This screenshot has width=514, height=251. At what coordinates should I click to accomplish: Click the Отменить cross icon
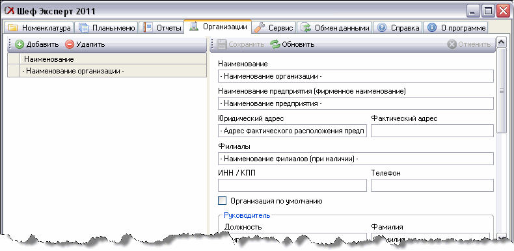click(452, 45)
